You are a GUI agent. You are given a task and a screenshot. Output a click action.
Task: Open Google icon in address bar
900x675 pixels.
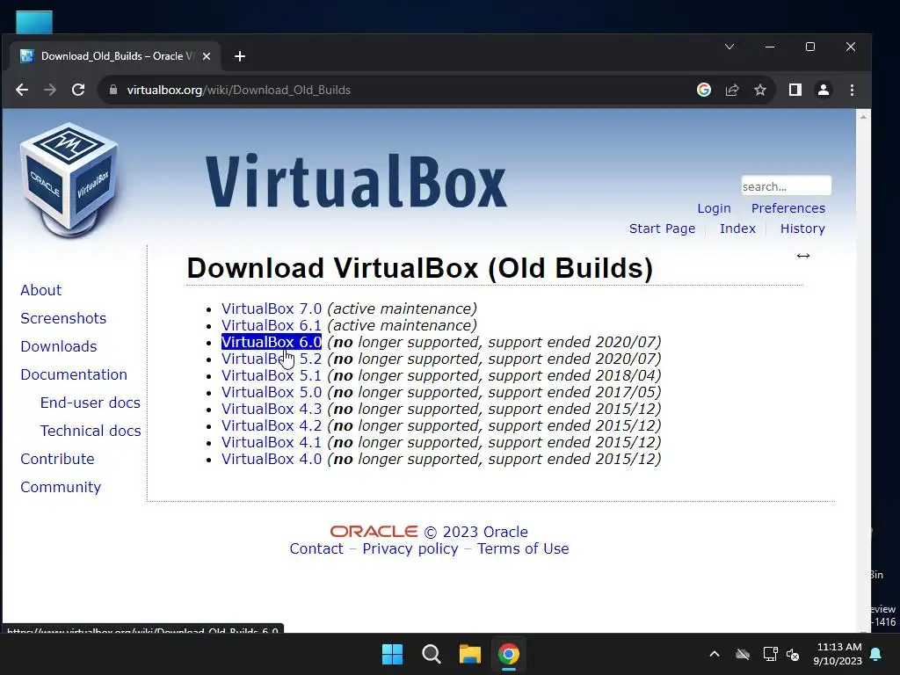pyautogui.click(x=704, y=91)
